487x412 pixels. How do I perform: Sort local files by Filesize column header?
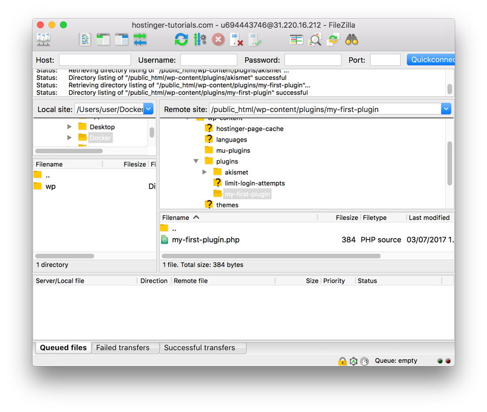[126, 164]
